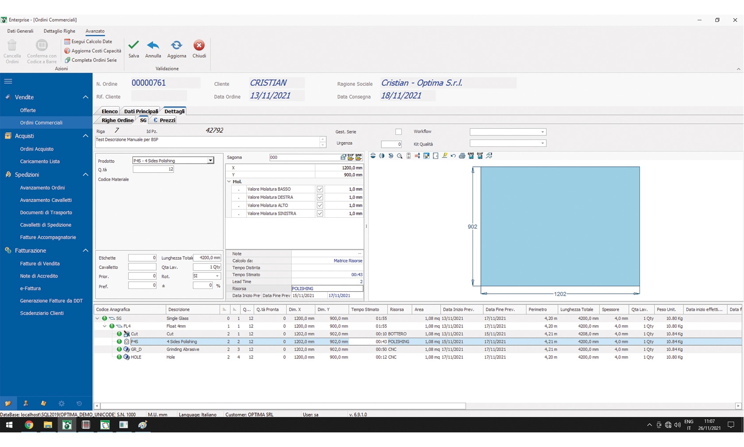
Task: Collapse the Spedizioni sidebar section
Action: [85, 175]
